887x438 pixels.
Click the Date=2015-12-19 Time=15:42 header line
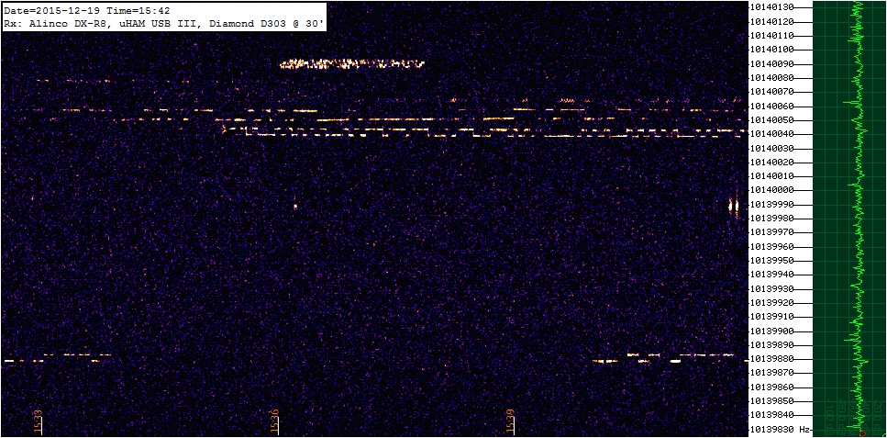tap(87, 10)
